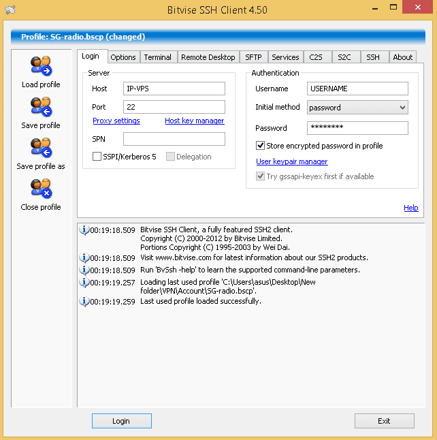Click info icon next to 'Last used profile loaded'
The image size is (437, 440).
coord(84,301)
